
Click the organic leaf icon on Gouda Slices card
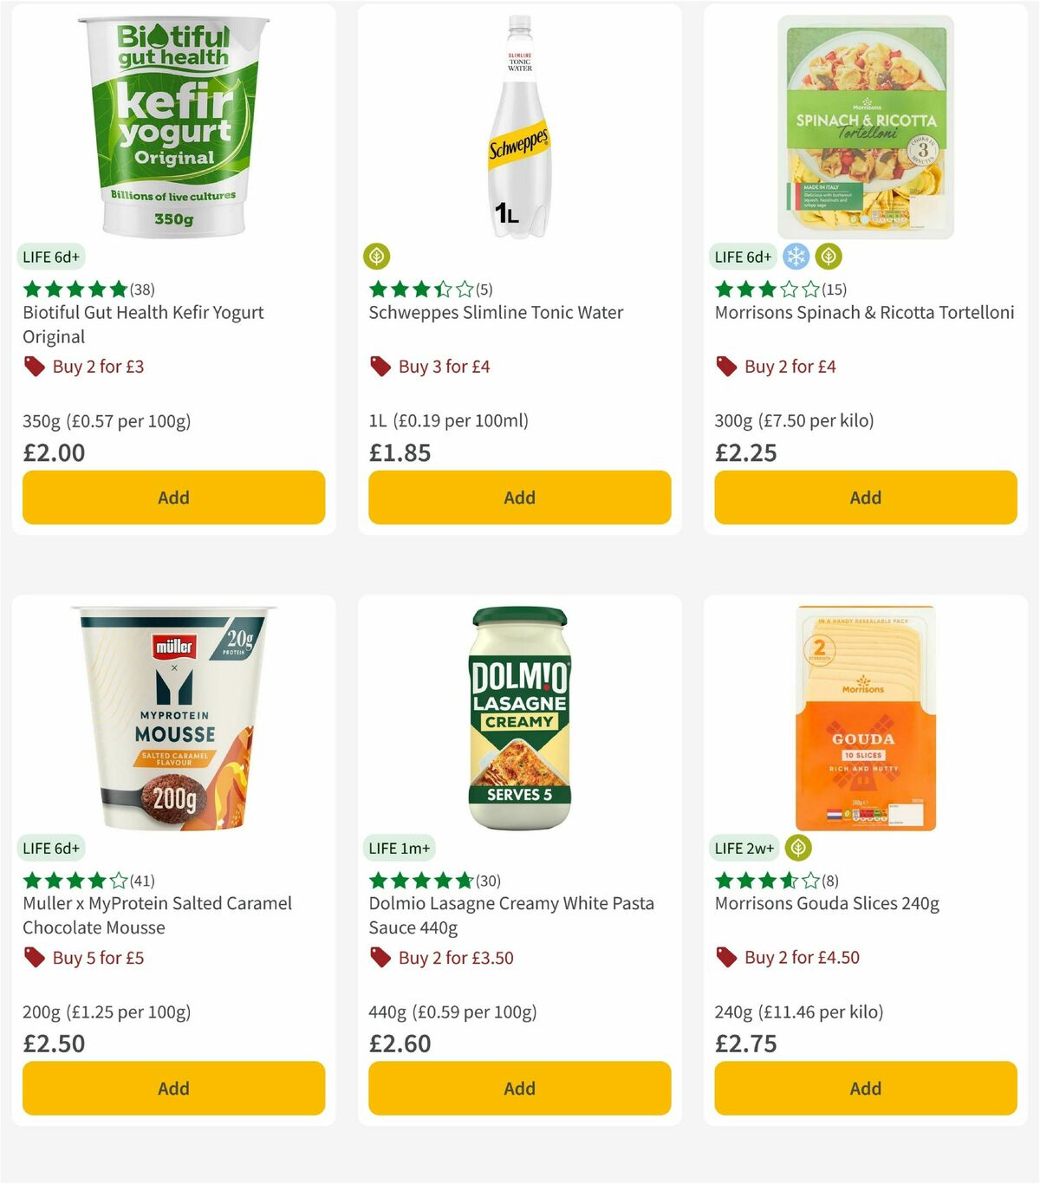coord(795,848)
